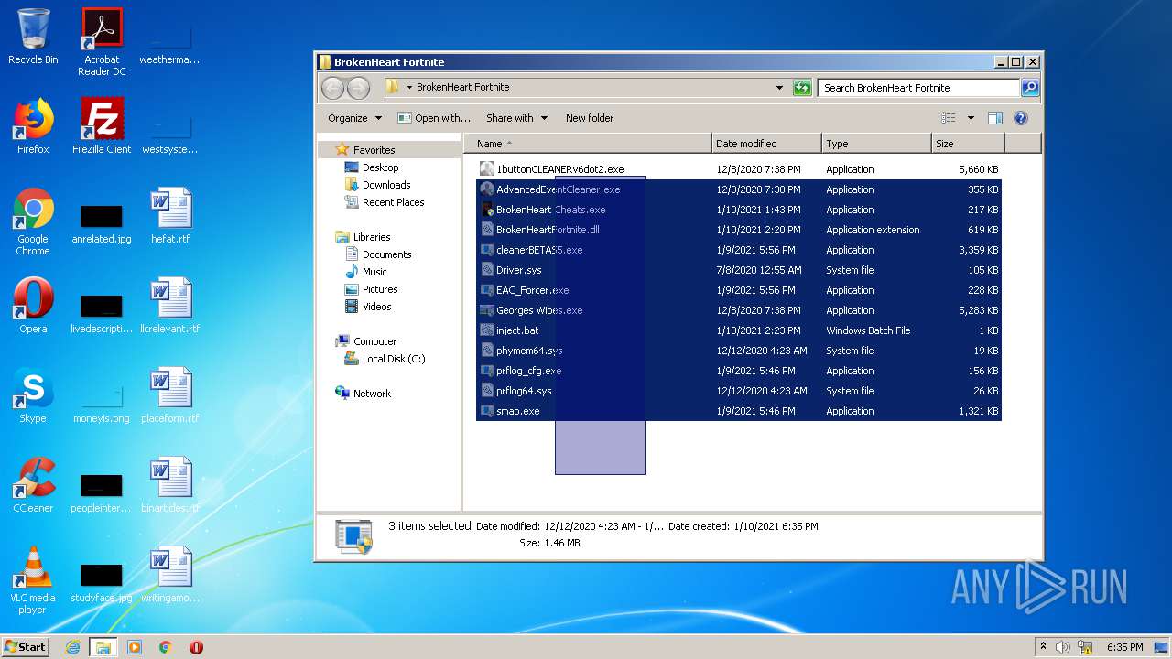This screenshot has height=659, width=1172.
Task: Open Skype desktop shortcut
Action: click(33, 394)
